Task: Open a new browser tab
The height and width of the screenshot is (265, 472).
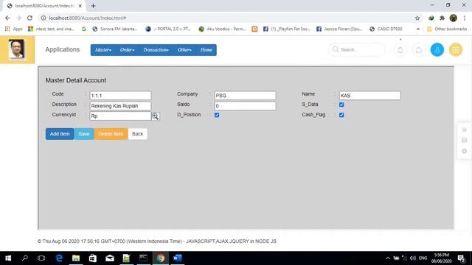Action: tap(94, 6)
